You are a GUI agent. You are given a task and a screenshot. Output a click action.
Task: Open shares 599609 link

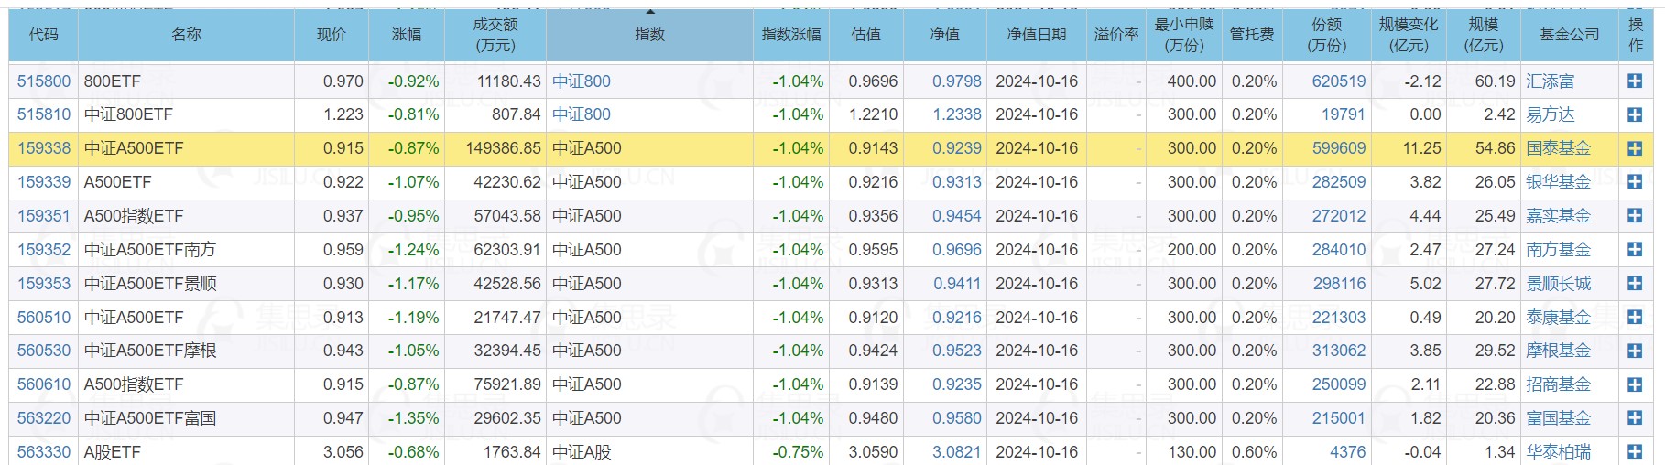coord(1339,148)
